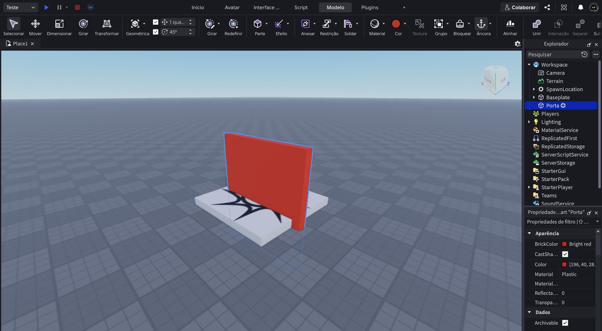Select the Place1 document tab
This screenshot has width=602, height=331.
(20, 44)
